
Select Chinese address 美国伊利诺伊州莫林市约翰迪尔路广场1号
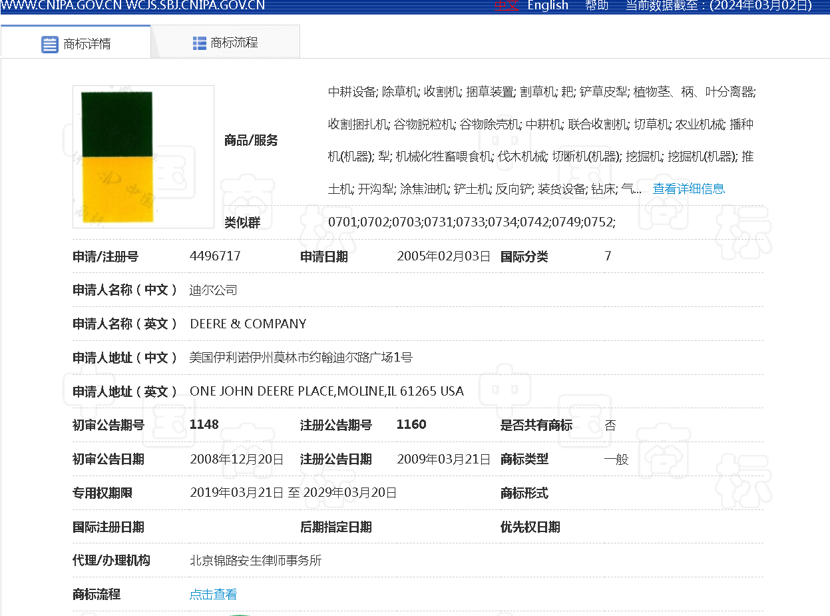(301, 358)
